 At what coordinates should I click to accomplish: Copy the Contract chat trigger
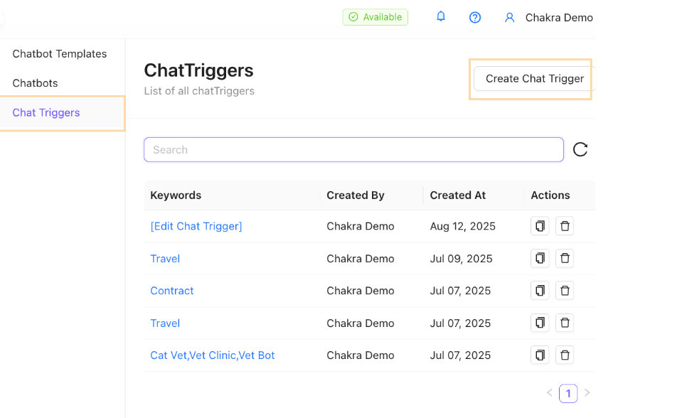click(539, 290)
